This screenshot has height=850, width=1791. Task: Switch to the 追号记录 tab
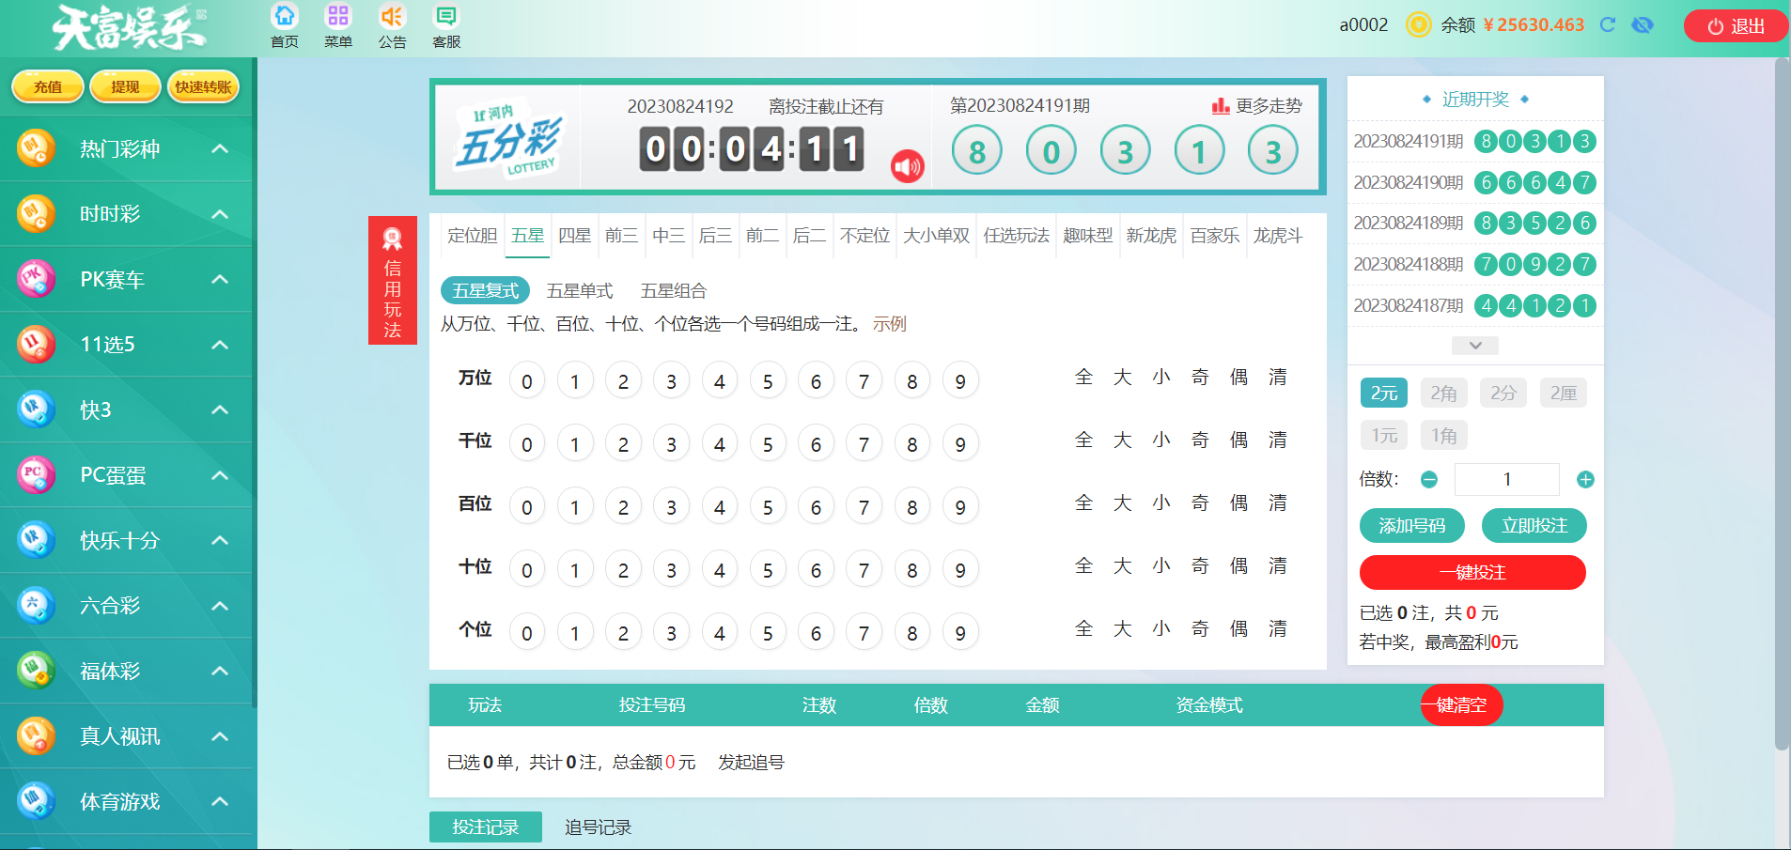598,827
